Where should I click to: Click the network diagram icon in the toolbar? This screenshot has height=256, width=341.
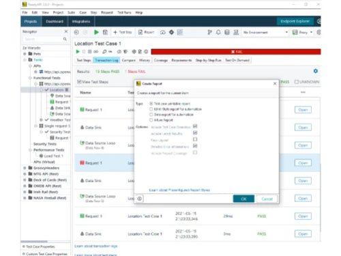tap(236, 32)
